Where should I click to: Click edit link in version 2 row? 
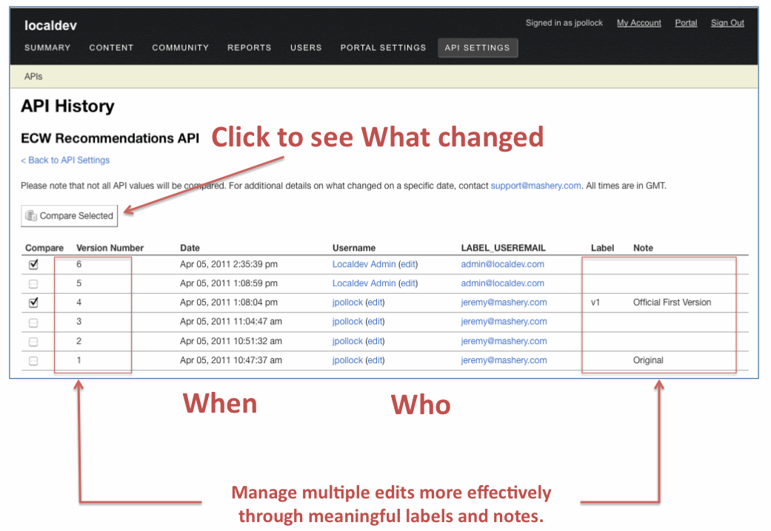click(x=376, y=342)
